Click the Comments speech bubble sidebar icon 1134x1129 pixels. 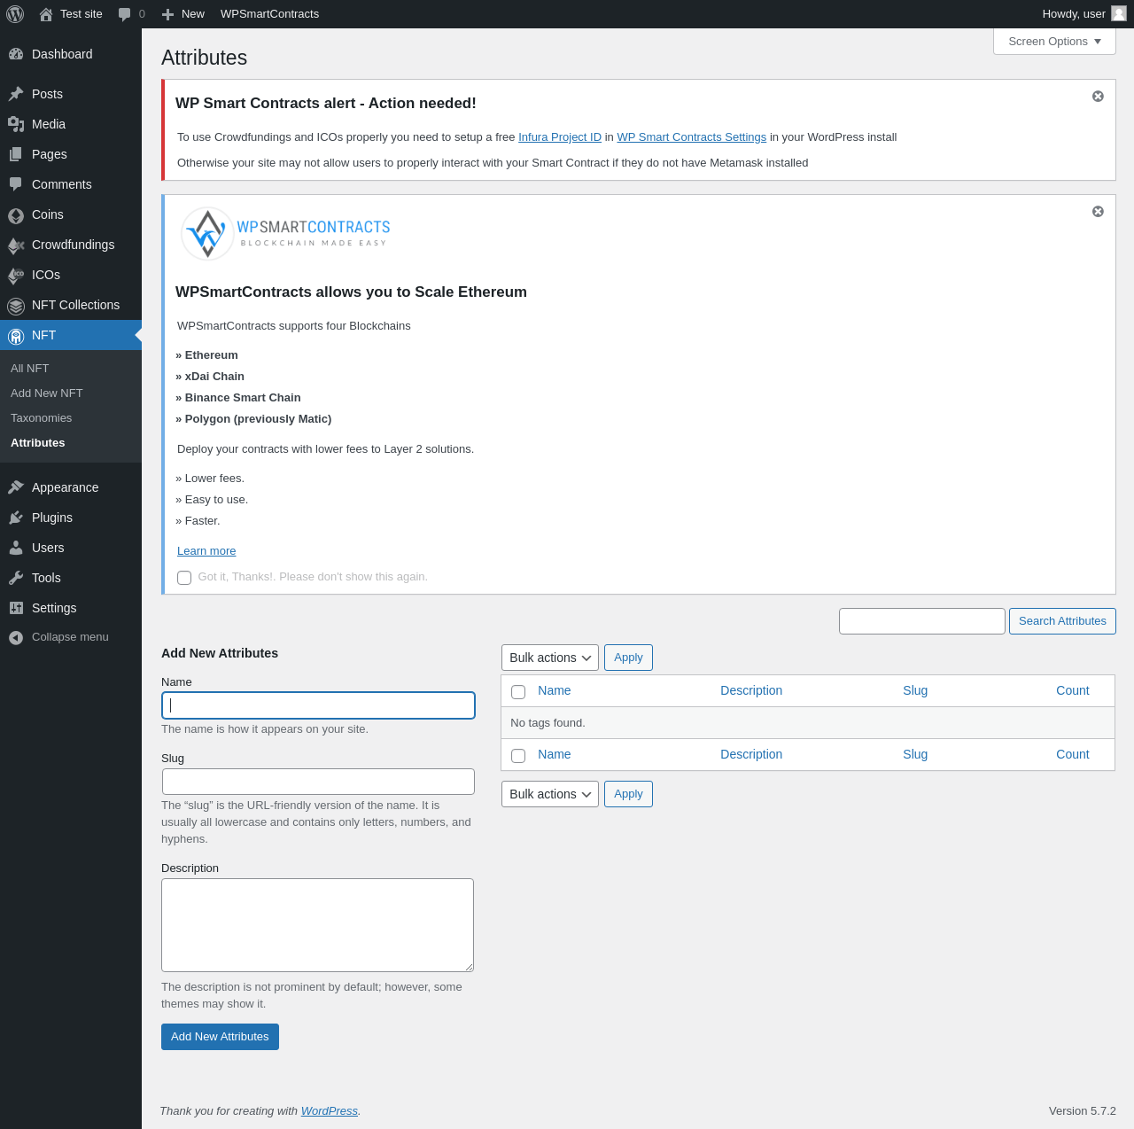(16, 184)
